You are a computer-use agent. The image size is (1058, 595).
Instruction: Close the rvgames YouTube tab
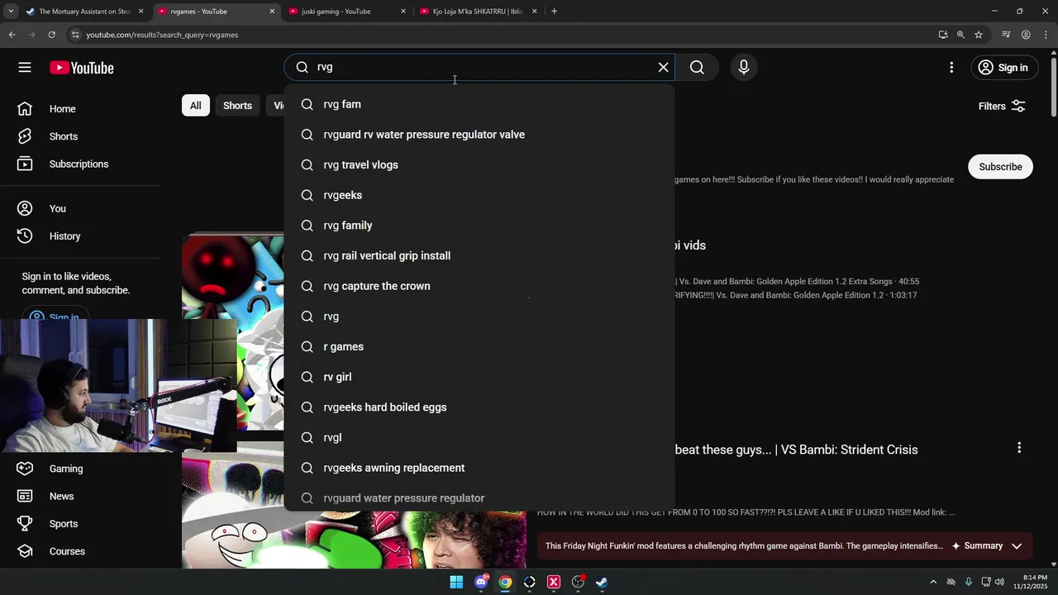coord(272,12)
